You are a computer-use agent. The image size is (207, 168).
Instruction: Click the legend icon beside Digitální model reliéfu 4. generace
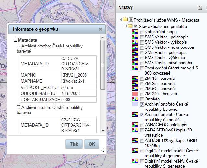coord(135,151)
